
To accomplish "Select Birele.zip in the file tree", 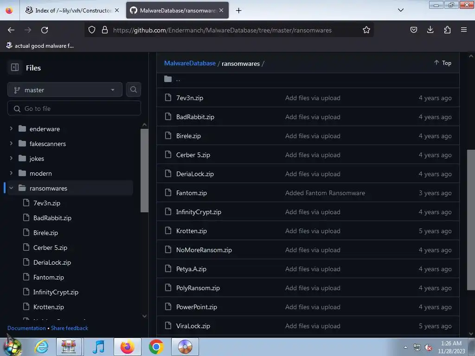I will point(45,233).
